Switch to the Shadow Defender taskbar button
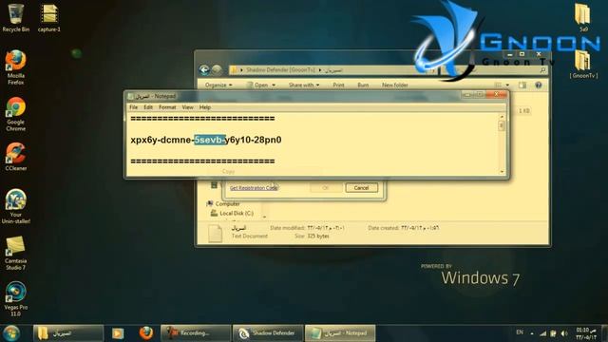608x342 pixels. [x=268, y=333]
